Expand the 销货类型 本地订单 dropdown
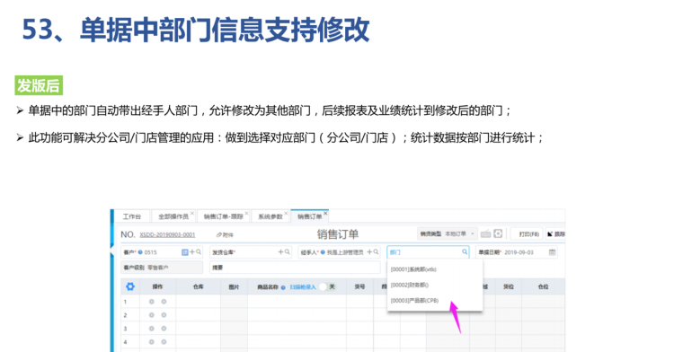This screenshot has height=352, width=674. click(448, 234)
